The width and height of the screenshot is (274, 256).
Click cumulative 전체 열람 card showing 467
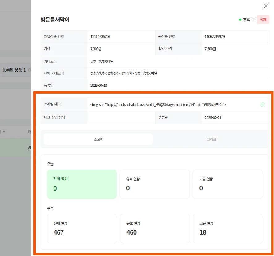(82, 228)
